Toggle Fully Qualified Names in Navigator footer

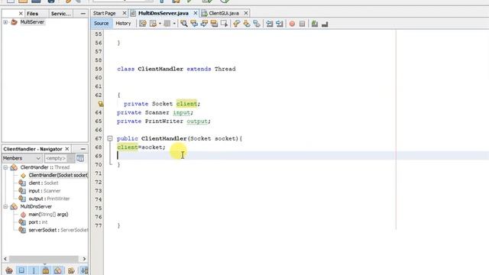(71, 270)
